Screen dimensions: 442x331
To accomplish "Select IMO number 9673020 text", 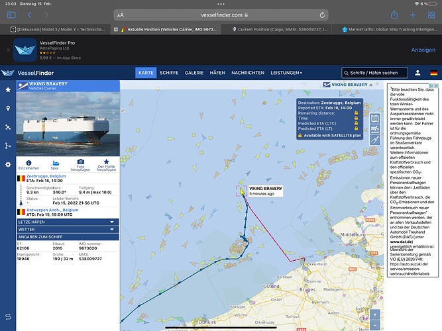I will [87, 248].
